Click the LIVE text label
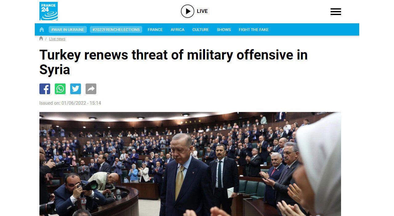 [x=202, y=11]
